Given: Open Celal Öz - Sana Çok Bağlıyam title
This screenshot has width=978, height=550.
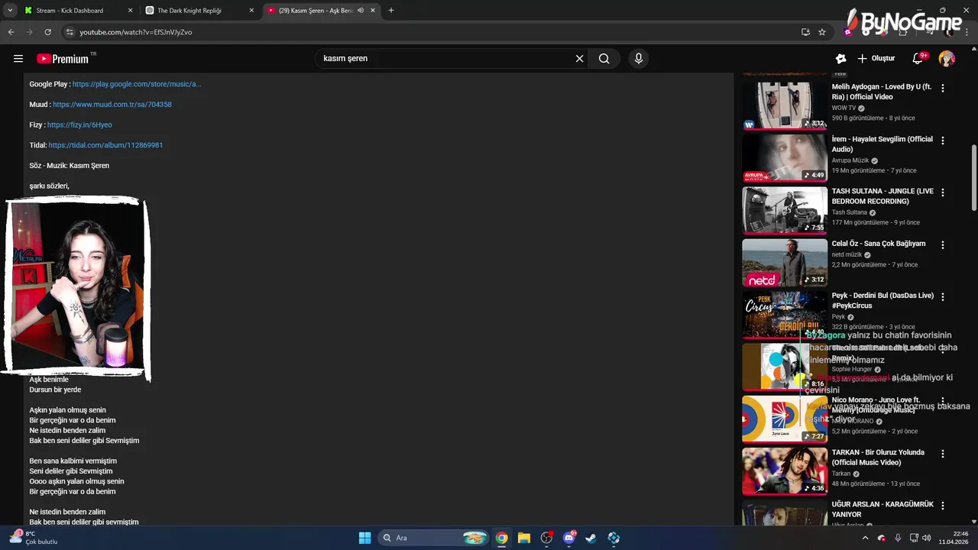Looking at the screenshot, I should coord(879,244).
